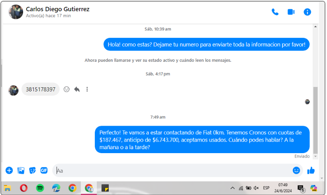The width and height of the screenshot is (327, 195).
Task: React to the 3815178397 message
Action: (x=67, y=89)
